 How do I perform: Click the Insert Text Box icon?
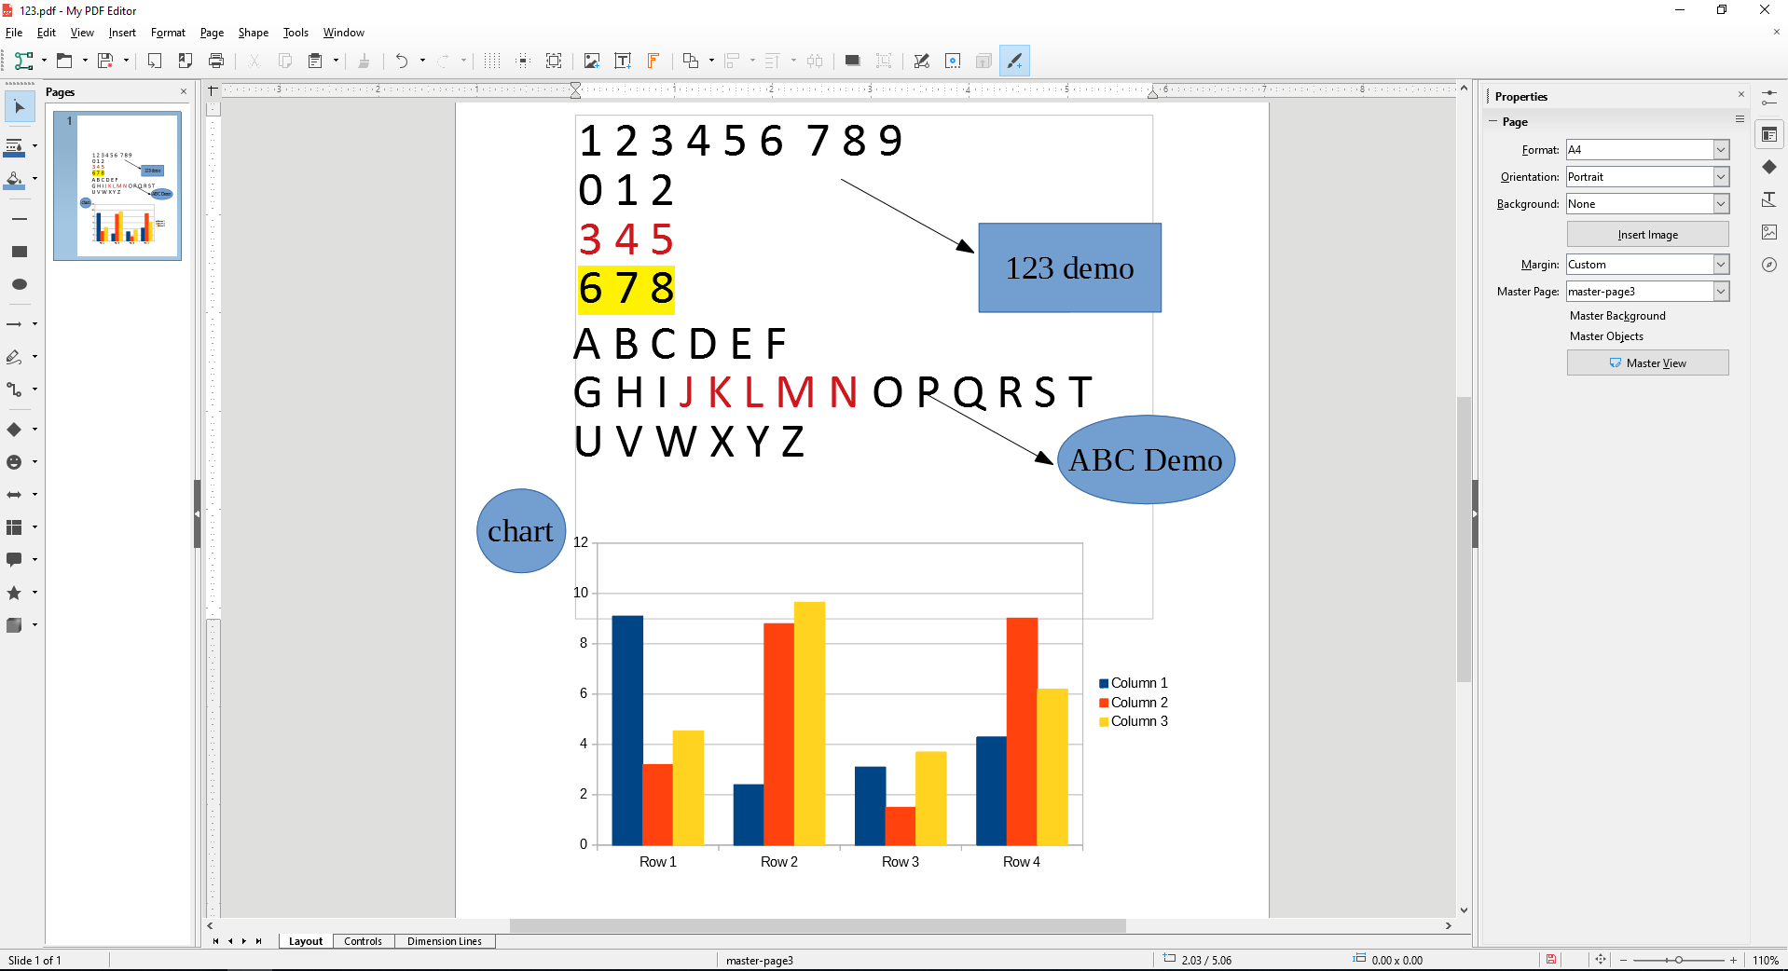click(x=623, y=62)
